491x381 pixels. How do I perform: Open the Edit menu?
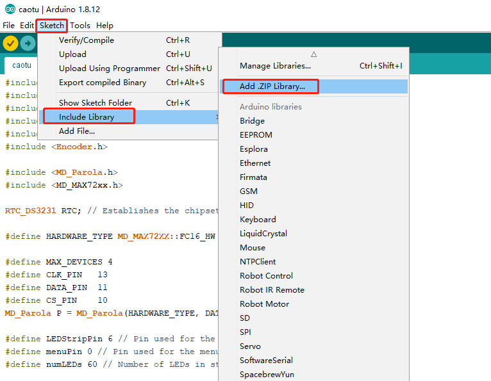point(27,26)
